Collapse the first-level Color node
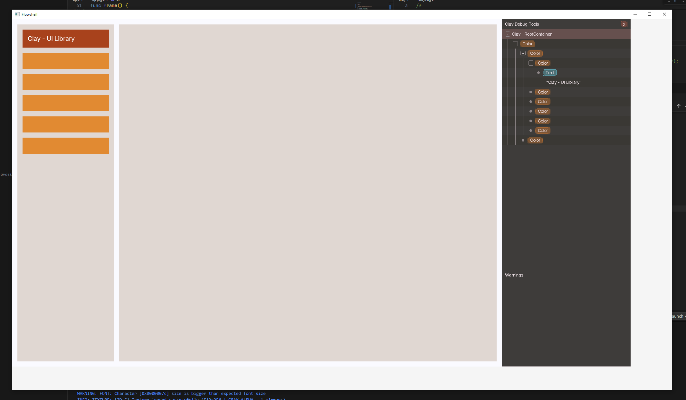686x400 pixels. click(x=515, y=44)
